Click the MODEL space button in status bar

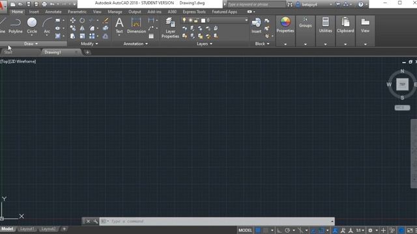click(245, 230)
